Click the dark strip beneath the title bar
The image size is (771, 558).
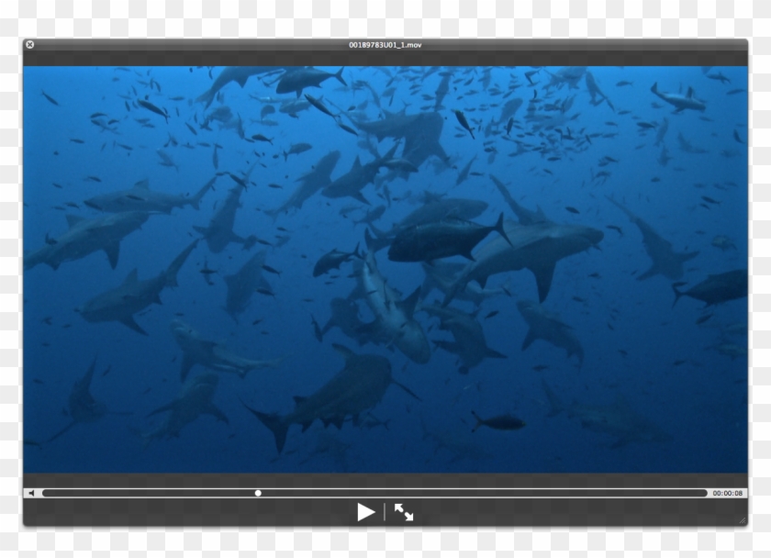385,58
